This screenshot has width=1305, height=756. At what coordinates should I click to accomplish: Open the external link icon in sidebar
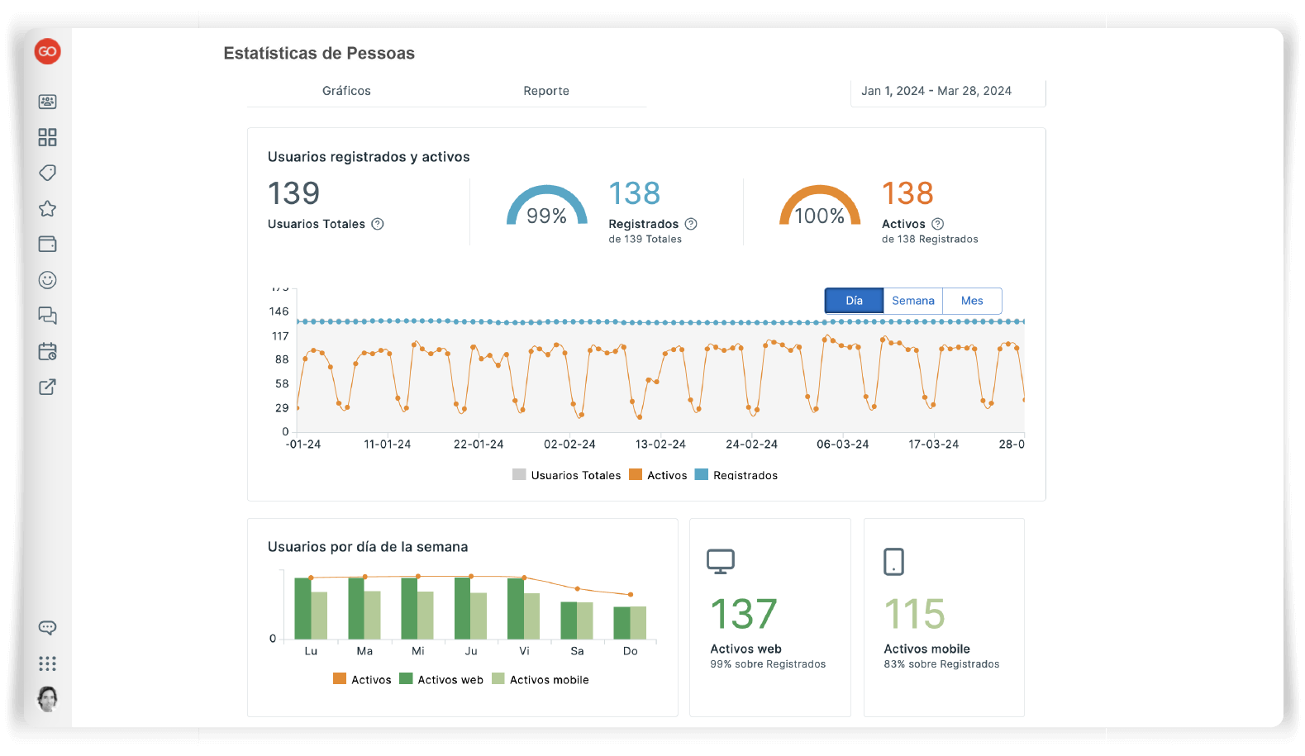click(47, 387)
